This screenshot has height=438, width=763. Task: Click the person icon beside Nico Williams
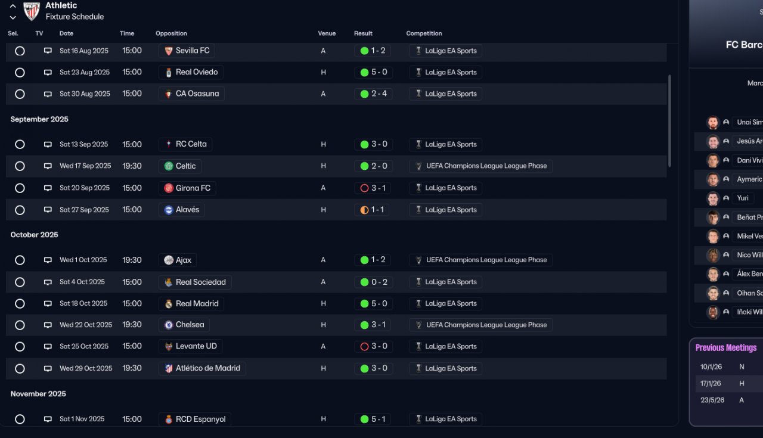pos(726,256)
